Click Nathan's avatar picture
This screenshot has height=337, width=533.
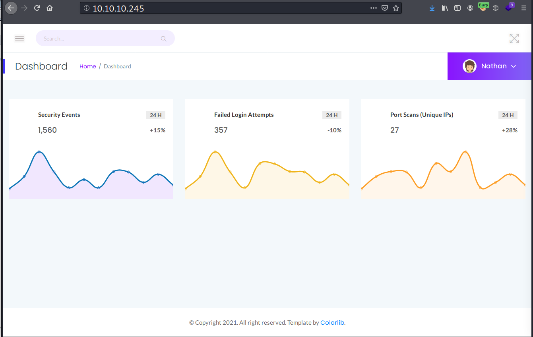pyautogui.click(x=469, y=66)
